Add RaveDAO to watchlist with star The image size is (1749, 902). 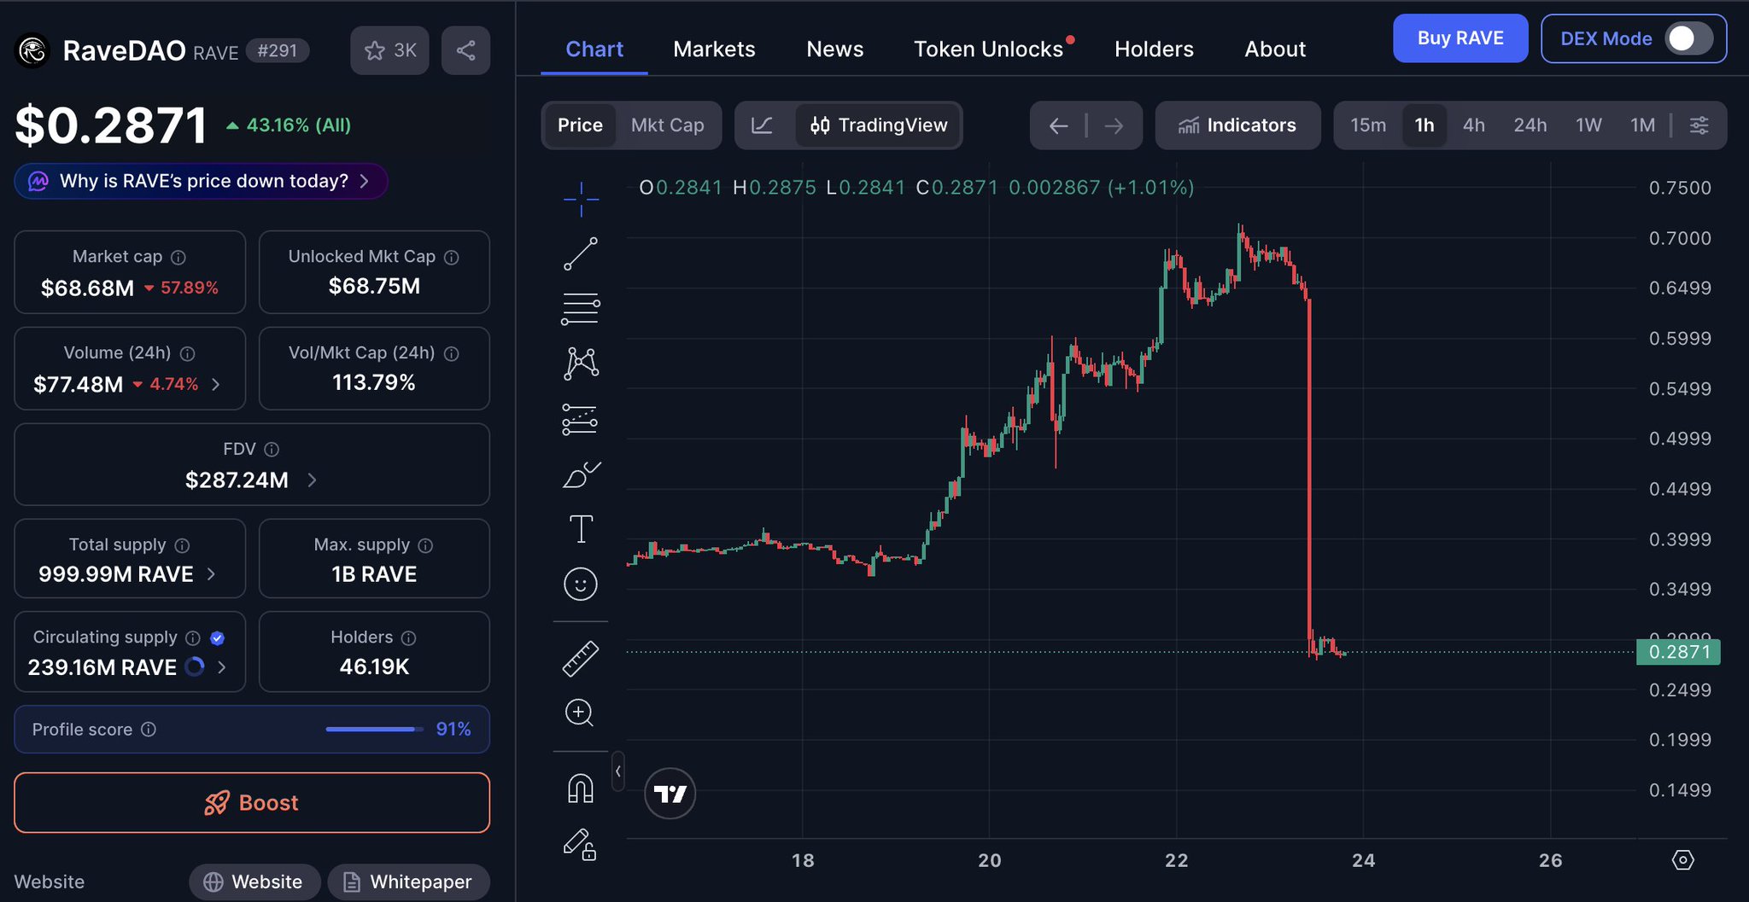click(x=389, y=50)
